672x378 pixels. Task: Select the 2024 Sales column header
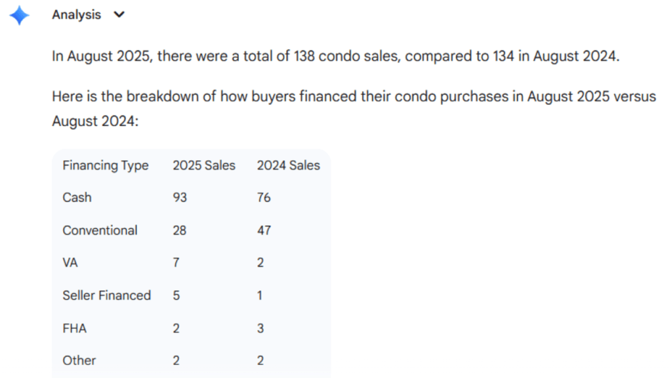(x=288, y=165)
